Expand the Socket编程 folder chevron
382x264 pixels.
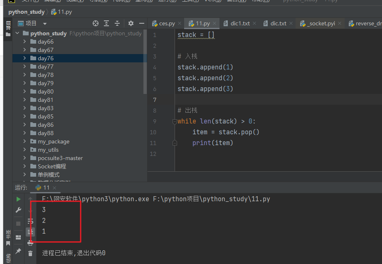coord(25,166)
